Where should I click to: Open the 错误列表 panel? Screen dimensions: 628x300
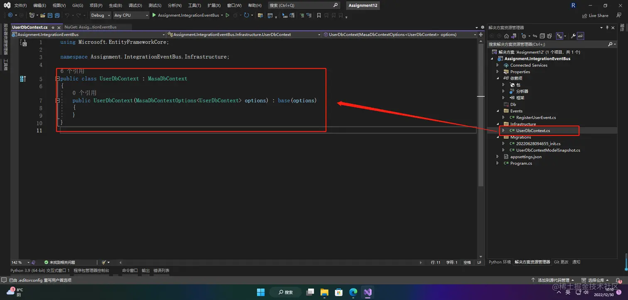(161, 270)
